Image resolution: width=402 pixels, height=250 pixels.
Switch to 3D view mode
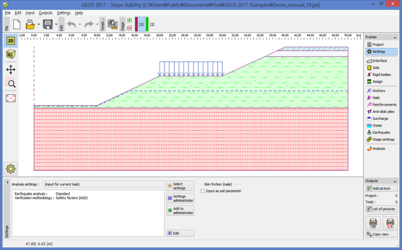(10, 55)
